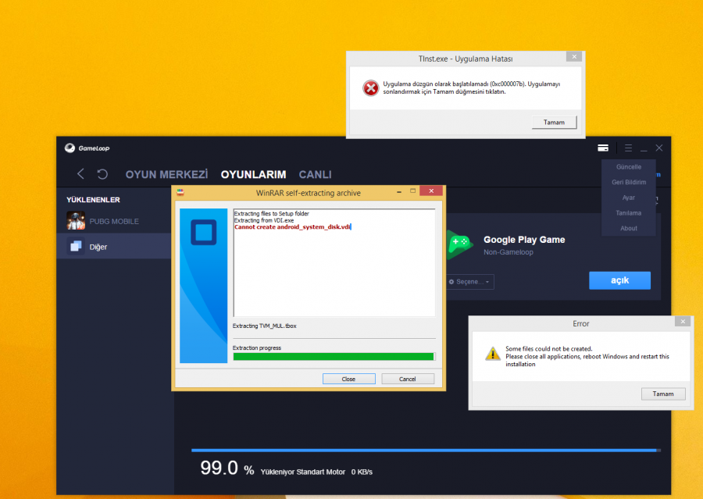Viewport: 703px width, 499px height.
Task: Click the 'Yükleniyor Standart Motor' status text
Action: click(302, 472)
